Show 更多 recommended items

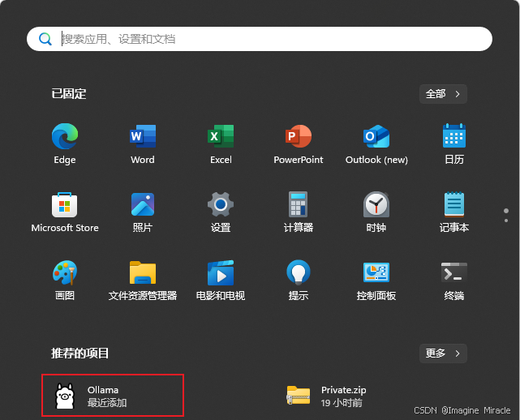(x=443, y=354)
